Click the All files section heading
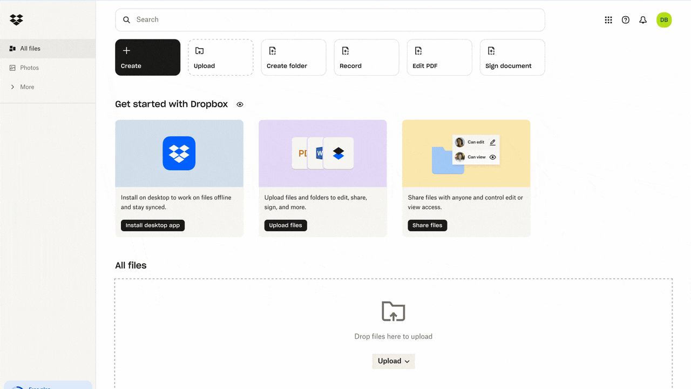This screenshot has height=389, width=691. 131,265
